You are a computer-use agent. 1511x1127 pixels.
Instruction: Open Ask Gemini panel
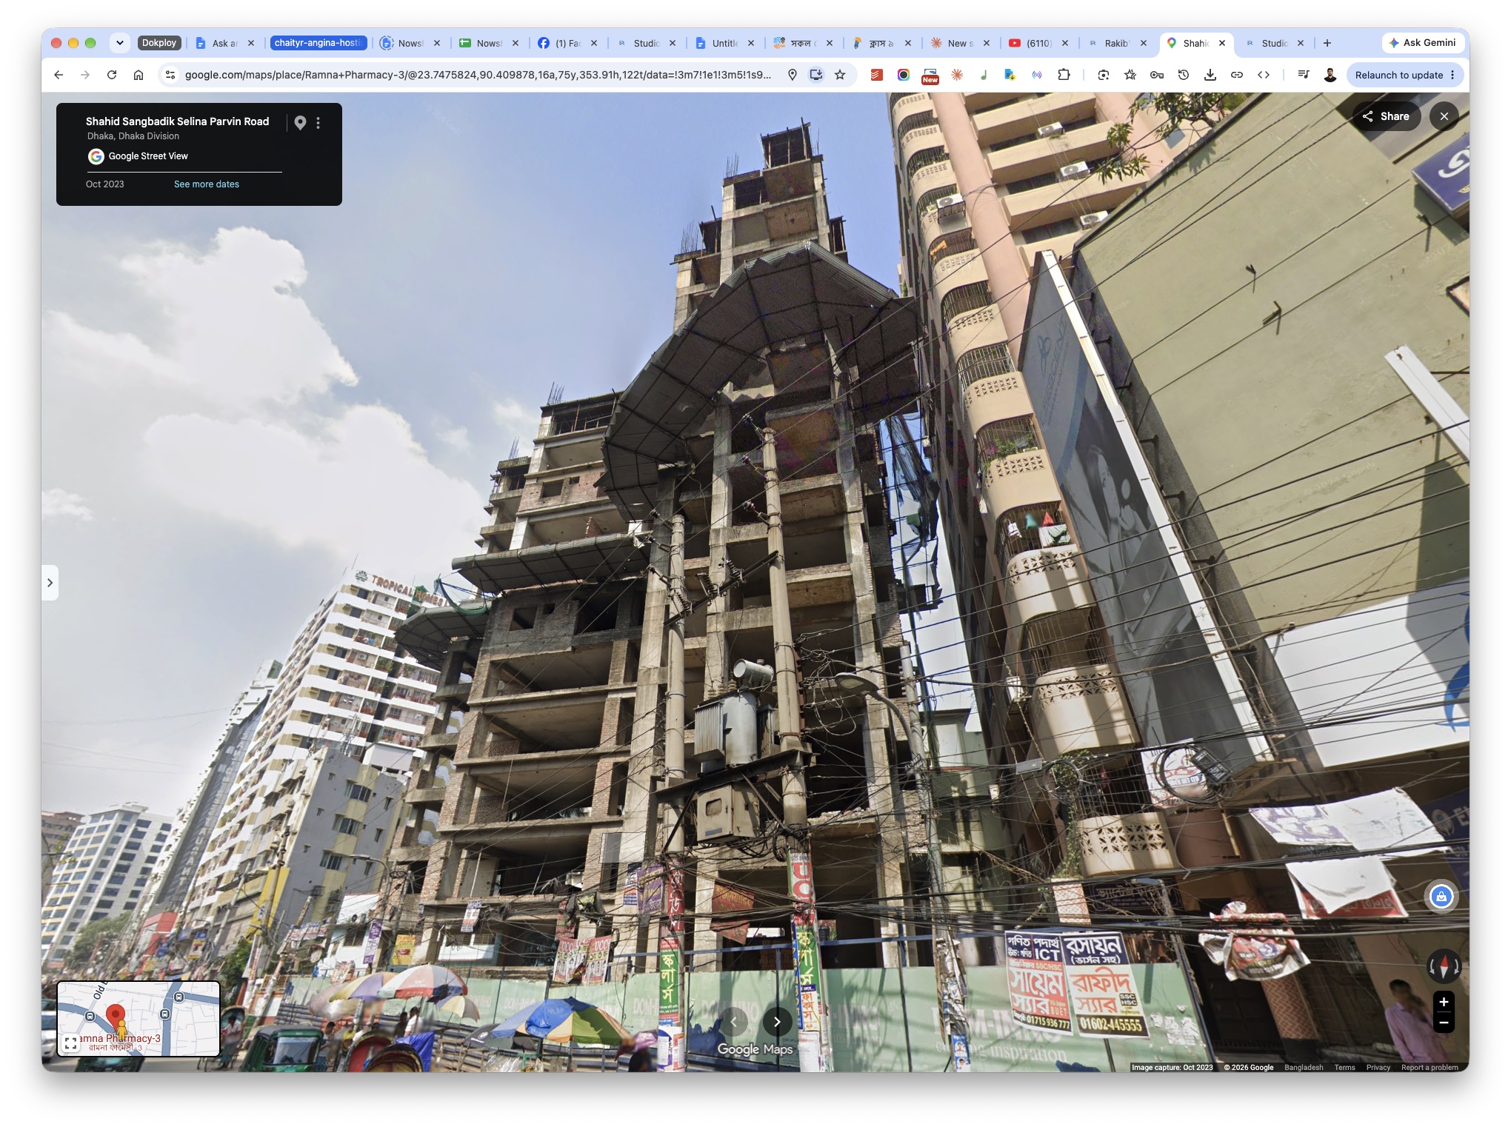(1422, 43)
